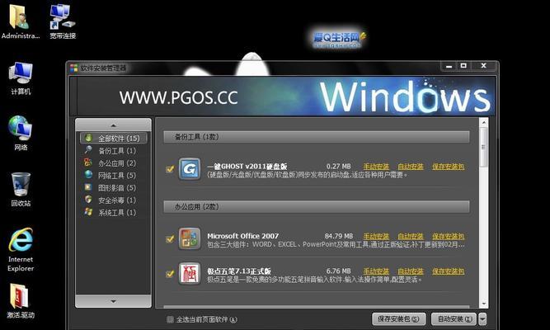Click the software list scrollbar down arrow
The width and height of the screenshot is (550, 330).
pos(484,304)
